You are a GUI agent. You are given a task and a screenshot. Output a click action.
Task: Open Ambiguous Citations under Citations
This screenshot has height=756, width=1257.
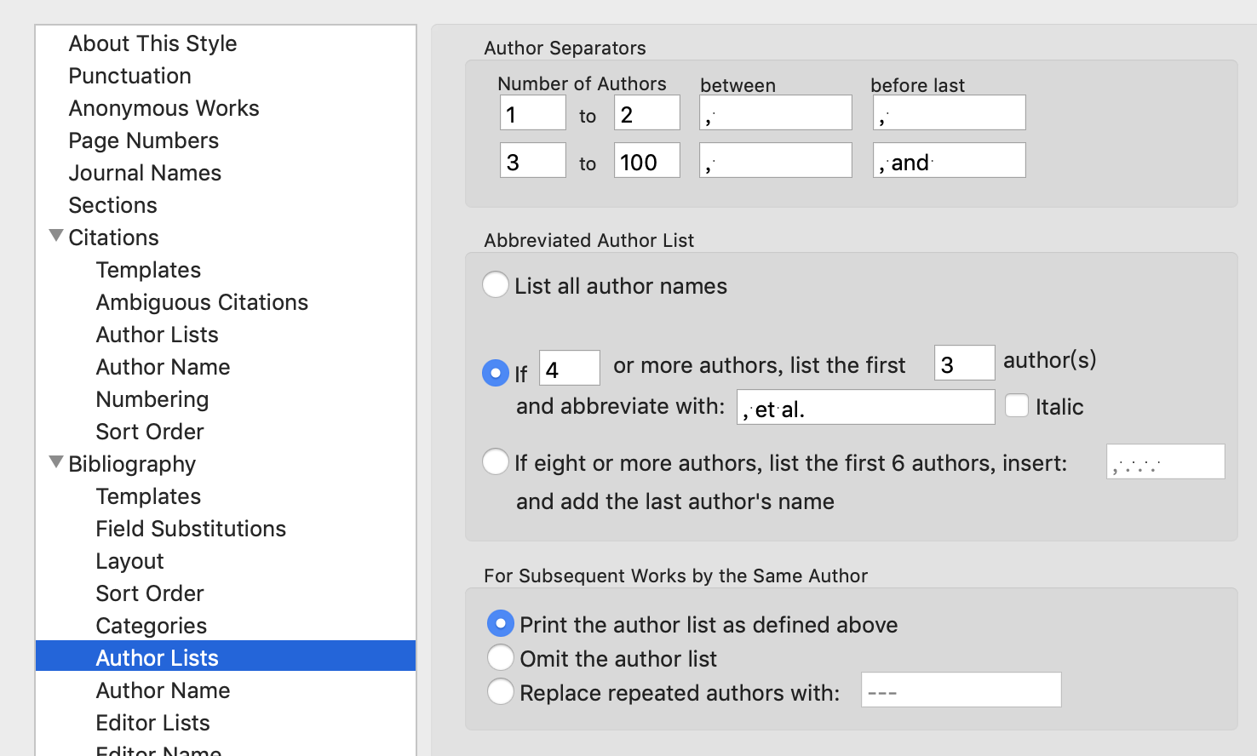(x=202, y=302)
